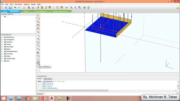Click the Create tunnel arch tool icon
Screen dimensions: 180x101
point(38,42)
